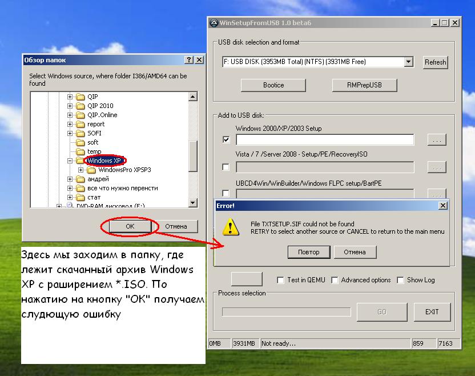
Task: Click the warning icon in Error dialog
Action: 231,227
